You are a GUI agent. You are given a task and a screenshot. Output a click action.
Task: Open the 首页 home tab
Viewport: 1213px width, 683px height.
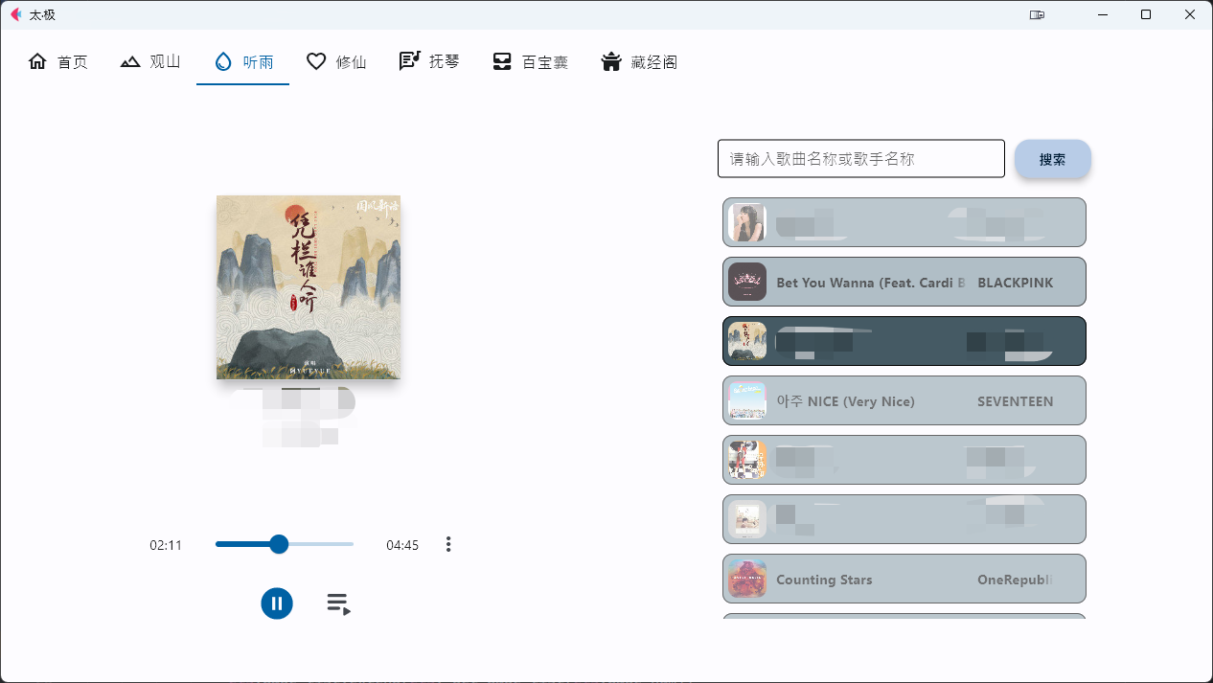coord(57,62)
